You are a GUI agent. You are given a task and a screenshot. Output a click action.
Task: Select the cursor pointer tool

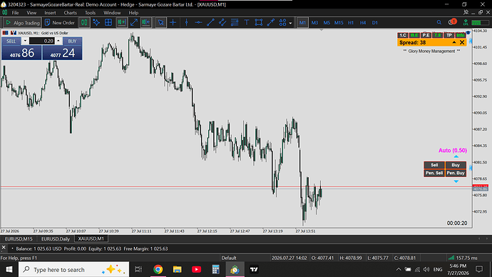(161, 22)
